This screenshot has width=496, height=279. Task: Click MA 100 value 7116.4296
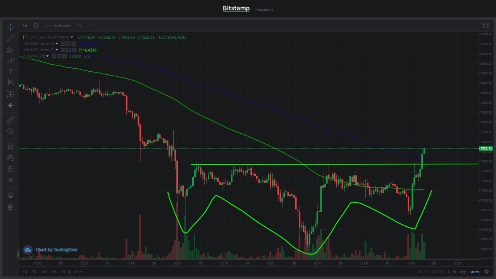(x=88, y=50)
